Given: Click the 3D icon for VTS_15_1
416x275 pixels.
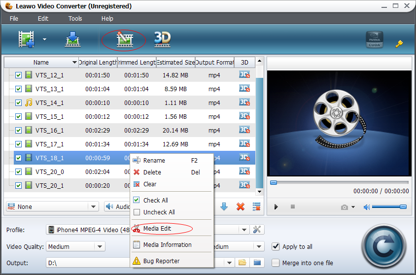Looking at the screenshot, I should [244, 116].
